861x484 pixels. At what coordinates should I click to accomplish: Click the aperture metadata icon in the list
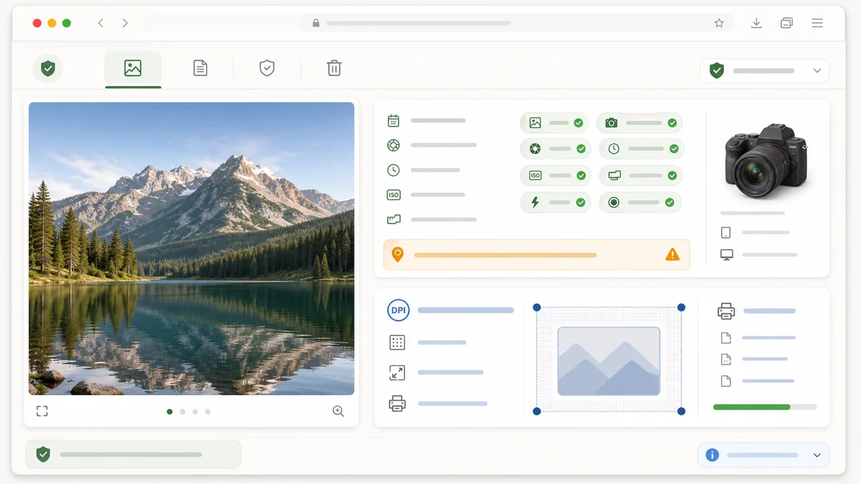coord(394,145)
